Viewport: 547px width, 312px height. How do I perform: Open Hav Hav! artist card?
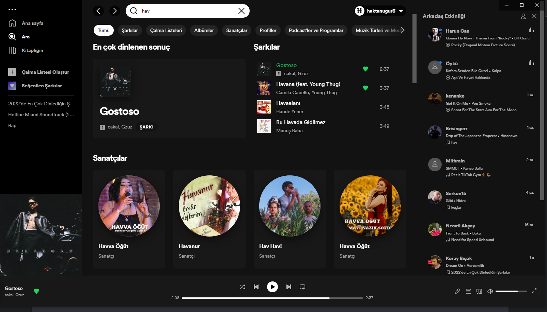tap(290, 219)
